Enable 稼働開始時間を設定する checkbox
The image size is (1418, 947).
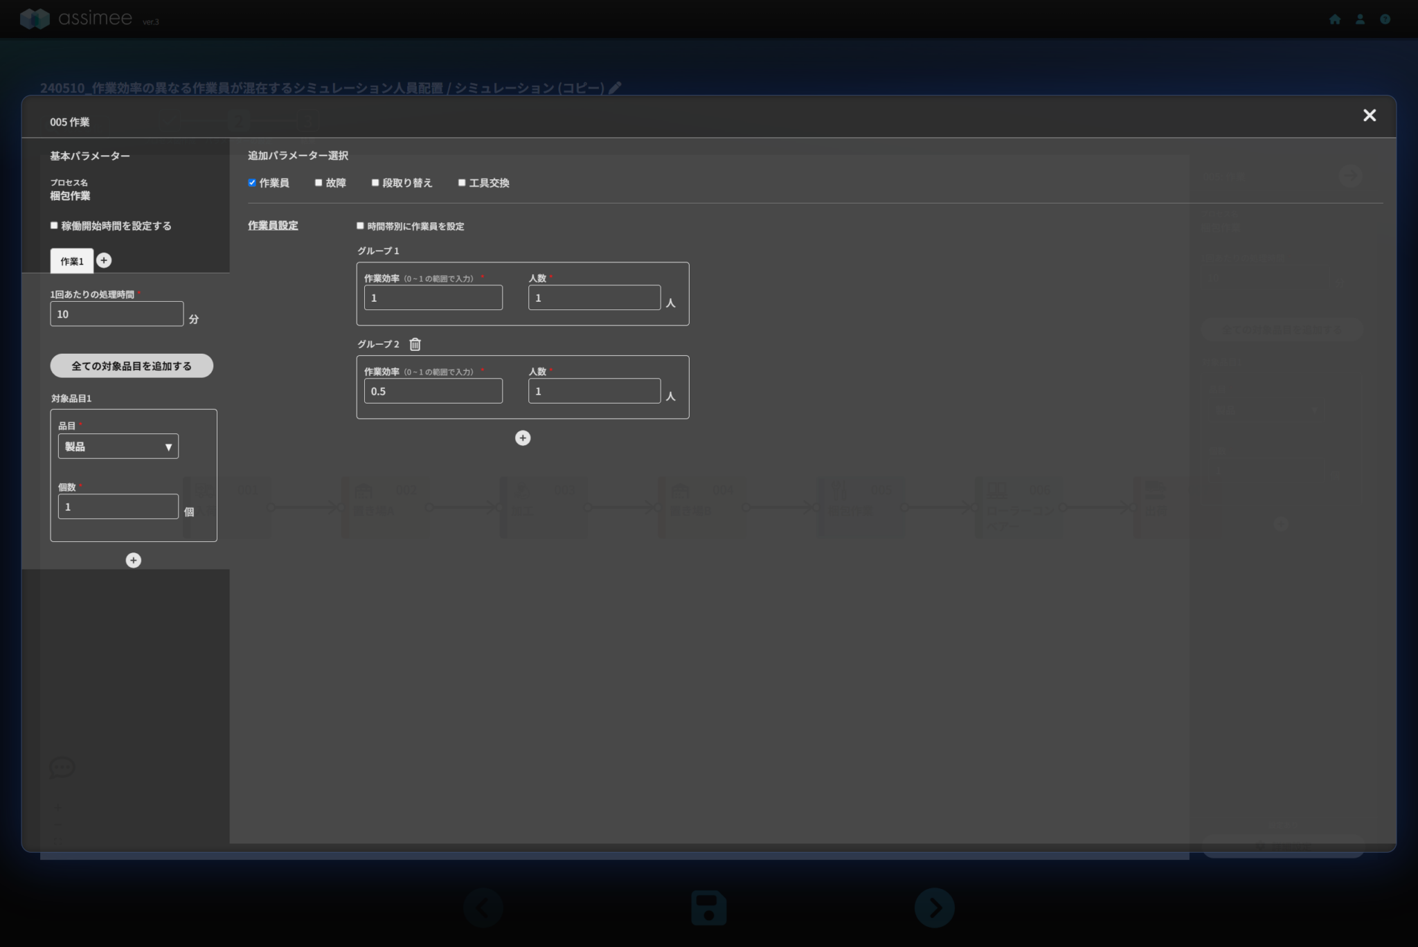[54, 226]
